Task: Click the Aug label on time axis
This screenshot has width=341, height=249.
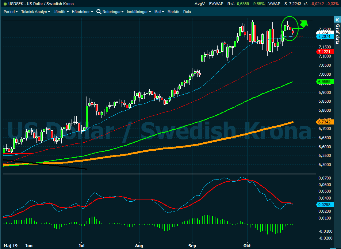Action: point(139,246)
